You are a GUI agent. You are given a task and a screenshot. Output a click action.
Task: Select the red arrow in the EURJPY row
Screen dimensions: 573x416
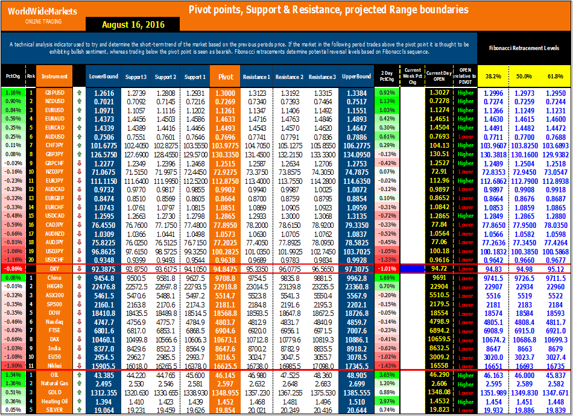pyautogui.click(x=79, y=180)
